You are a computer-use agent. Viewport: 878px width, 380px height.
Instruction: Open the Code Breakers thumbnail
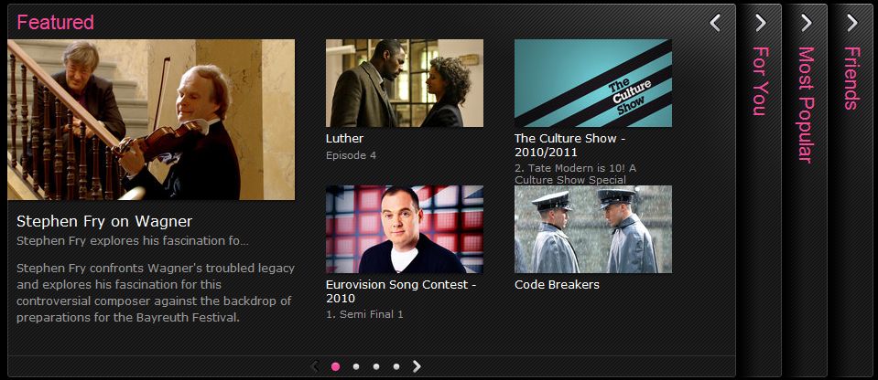(x=593, y=229)
